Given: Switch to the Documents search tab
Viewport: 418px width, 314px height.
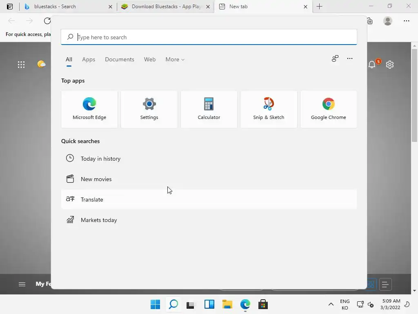Looking at the screenshot, I should pos(120,60).
